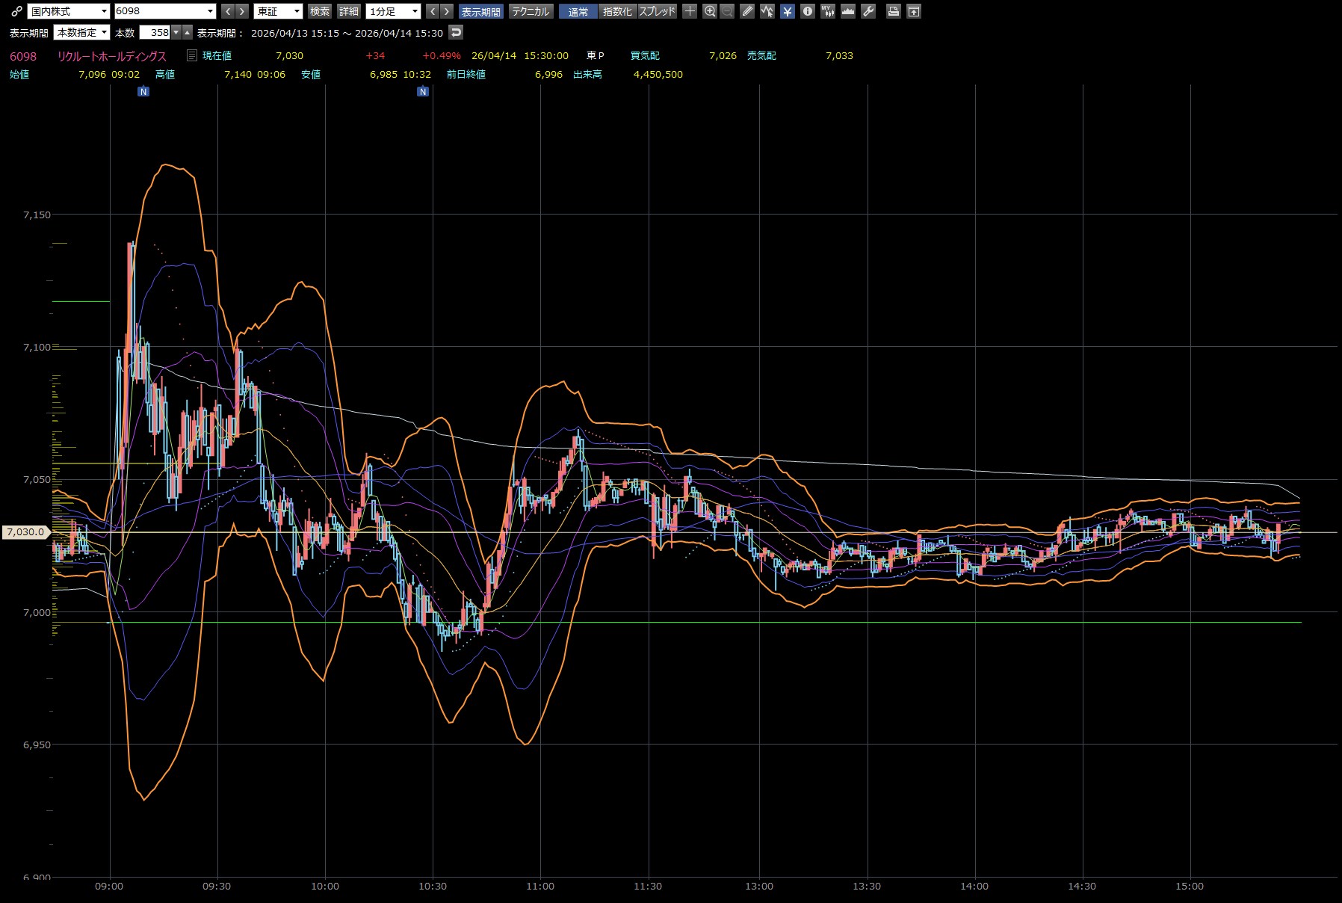Select the pencil drawing tool icon

[747, 11]
